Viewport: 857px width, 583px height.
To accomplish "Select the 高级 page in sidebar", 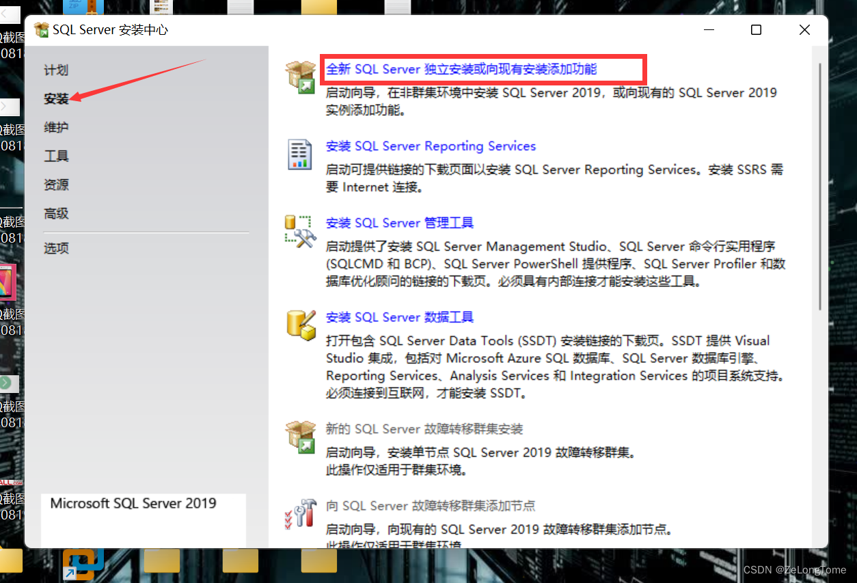I will [x=56, y=214].
